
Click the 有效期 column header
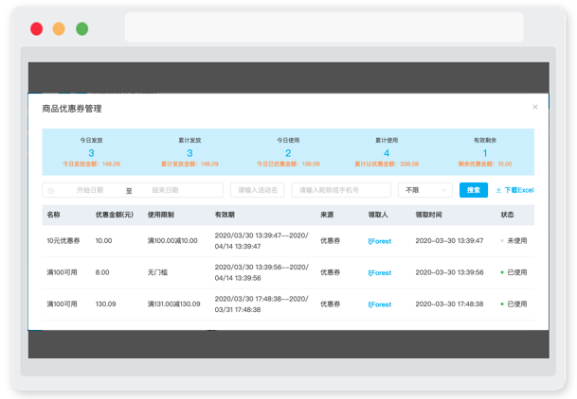[225, 215]
